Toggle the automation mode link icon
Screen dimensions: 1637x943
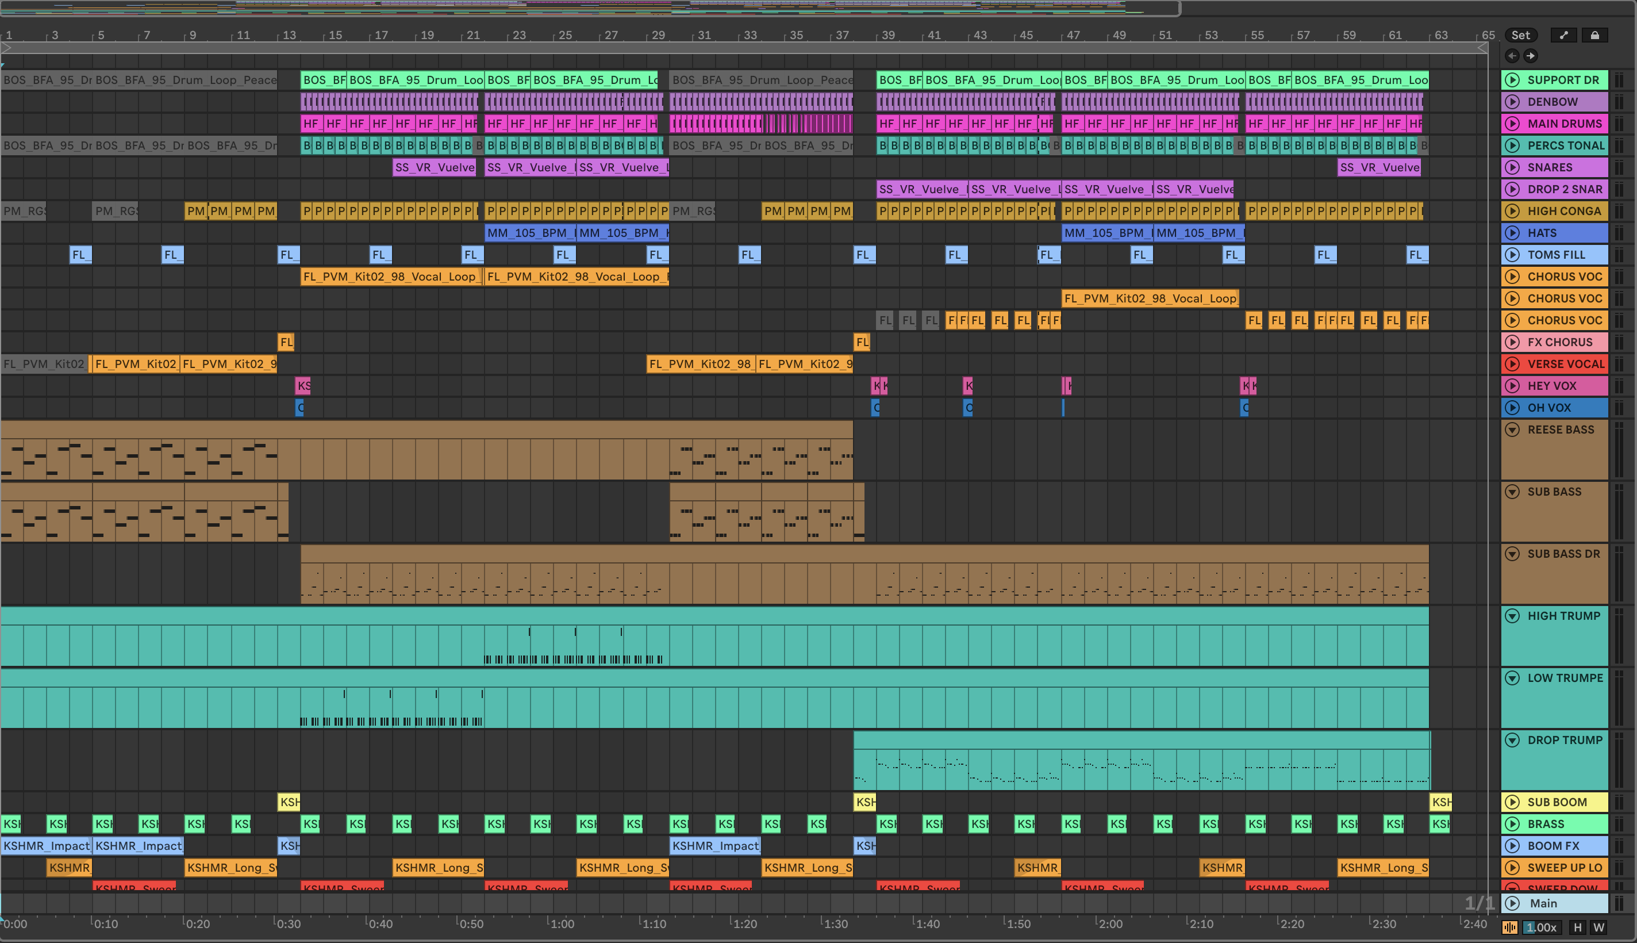[1564, 36]
